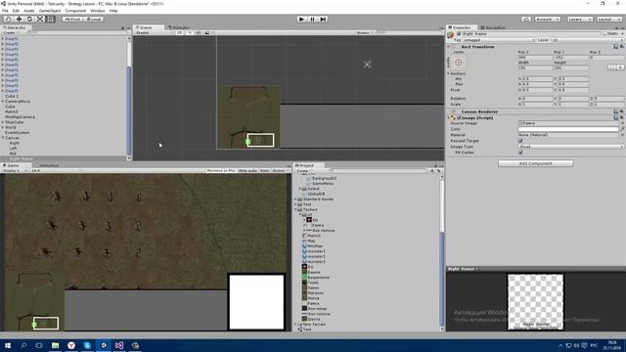
Task: Toggle the Raycast Target checkbox
Action: pyautogui.click(x=520, y=141)
